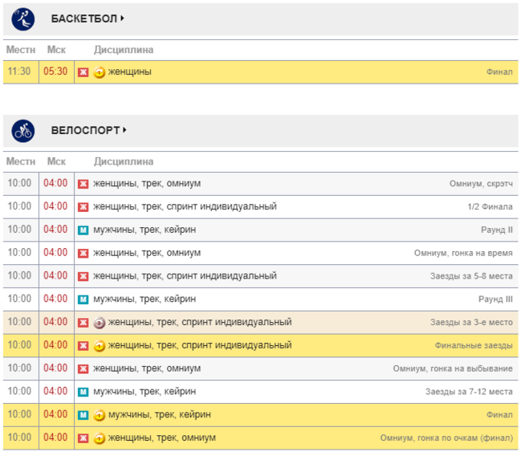
Task: Open the men's keirin 7-12 places event
Action: pyautogui.click(x=144, y=392)
